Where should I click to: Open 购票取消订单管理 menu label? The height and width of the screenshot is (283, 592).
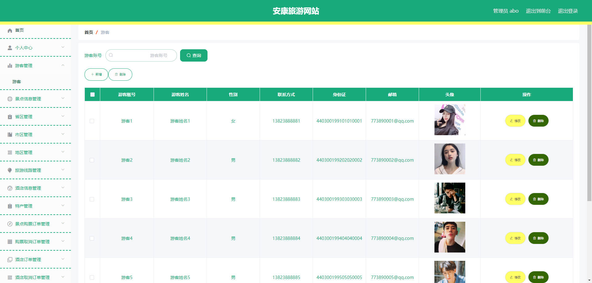[x=32, y=242]
